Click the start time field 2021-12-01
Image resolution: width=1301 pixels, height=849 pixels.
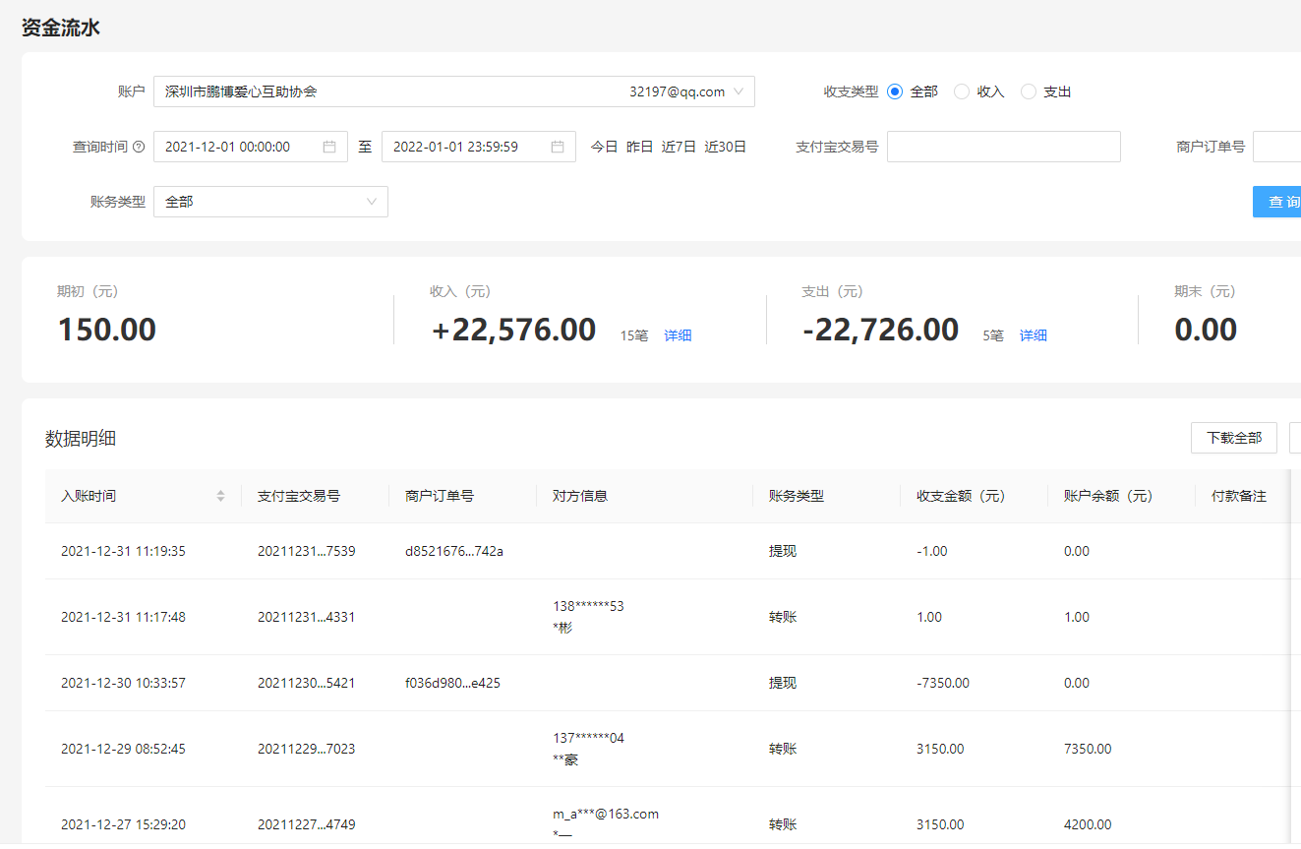(236, 147)
